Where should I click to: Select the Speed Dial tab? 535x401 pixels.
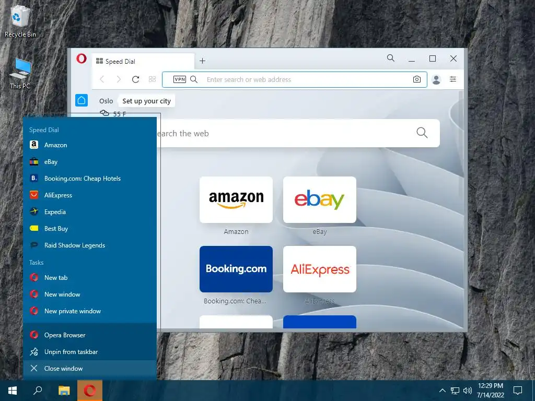click(x=143, y=62)
